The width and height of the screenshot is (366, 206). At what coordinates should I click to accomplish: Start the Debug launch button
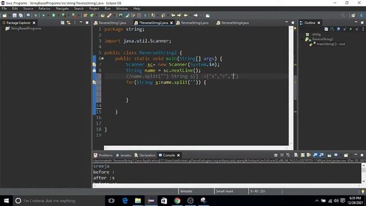click(43, 15)
